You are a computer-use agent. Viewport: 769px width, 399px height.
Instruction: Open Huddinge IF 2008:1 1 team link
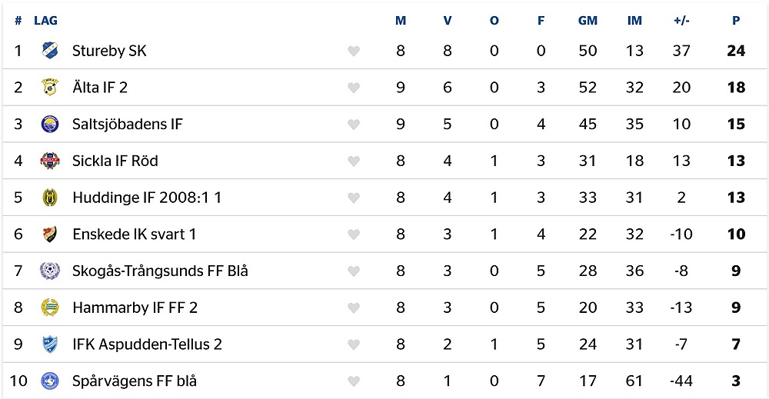coord(147,198)
